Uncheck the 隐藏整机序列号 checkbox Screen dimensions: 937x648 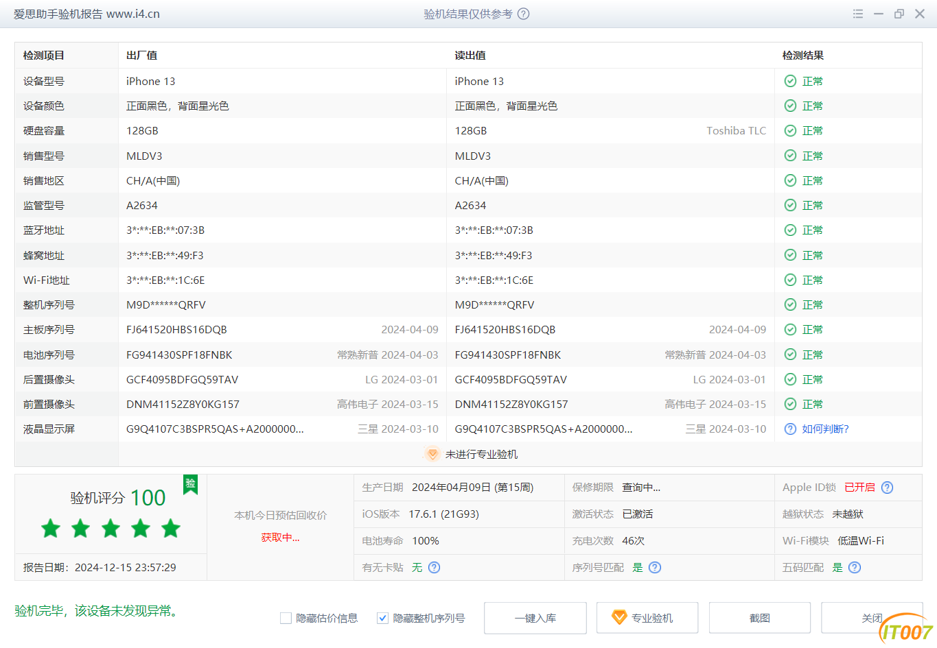click(x=383, y=618)
